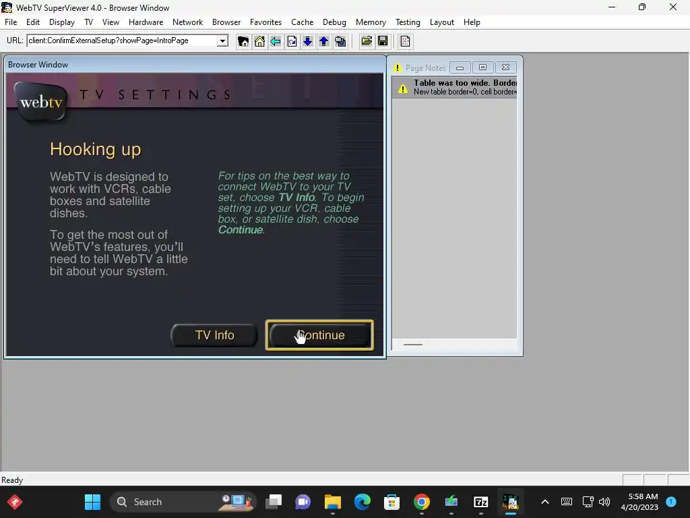690x518 pixels.
Task: Maximize the Page Notes panel
Action: tap(482, 67)
